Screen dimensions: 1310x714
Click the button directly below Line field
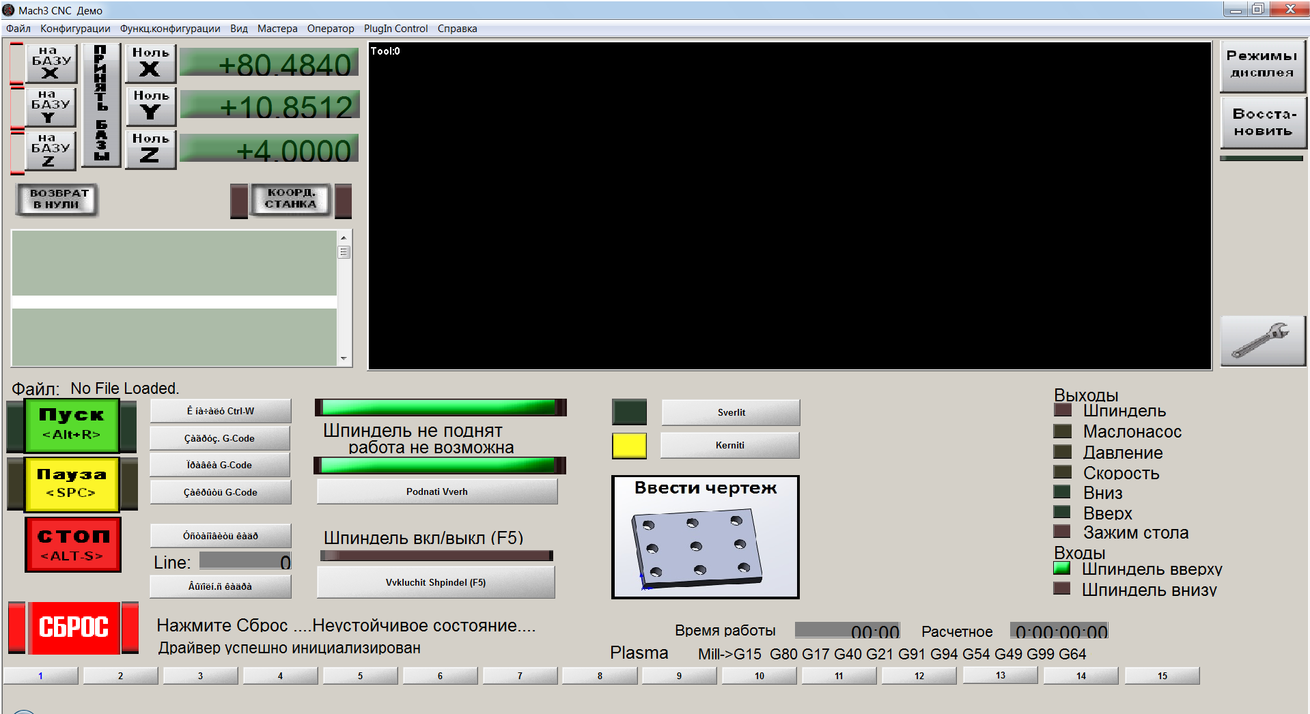pyautogui.click(x=220, y=586)
